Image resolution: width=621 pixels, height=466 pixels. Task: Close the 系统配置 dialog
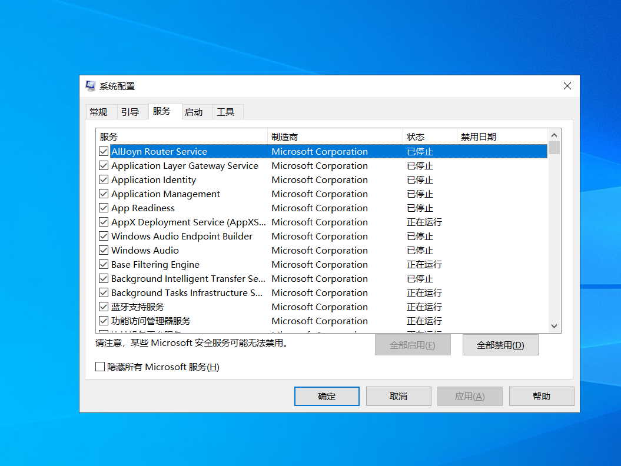click(x=567, y=86)
